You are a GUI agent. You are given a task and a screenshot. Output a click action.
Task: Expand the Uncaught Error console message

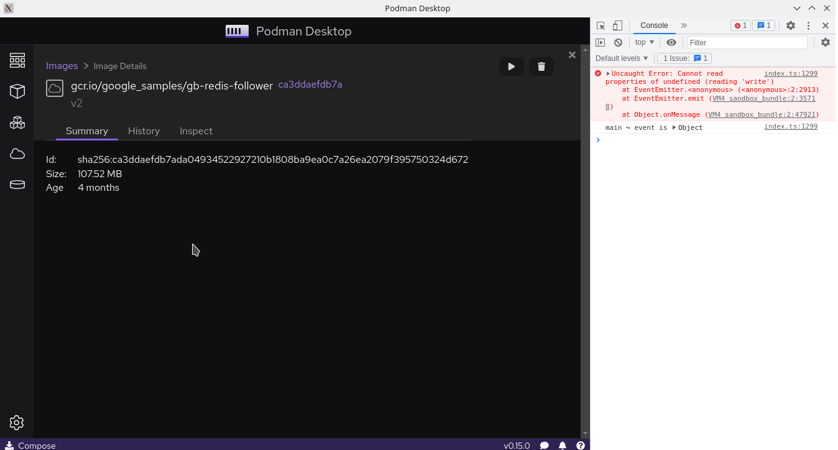(x=608, y=73)
